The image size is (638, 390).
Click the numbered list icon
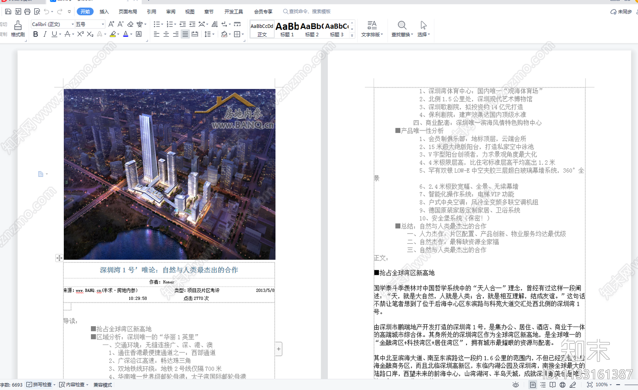pyautogui.click(x=169, y=24)
